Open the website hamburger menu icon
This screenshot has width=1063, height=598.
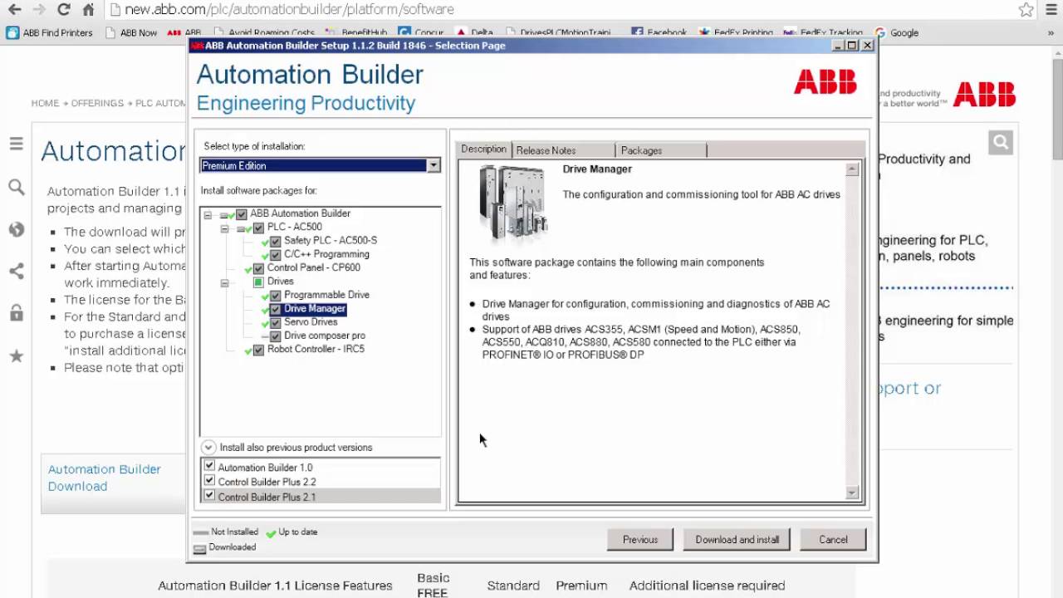pos(16,144)
